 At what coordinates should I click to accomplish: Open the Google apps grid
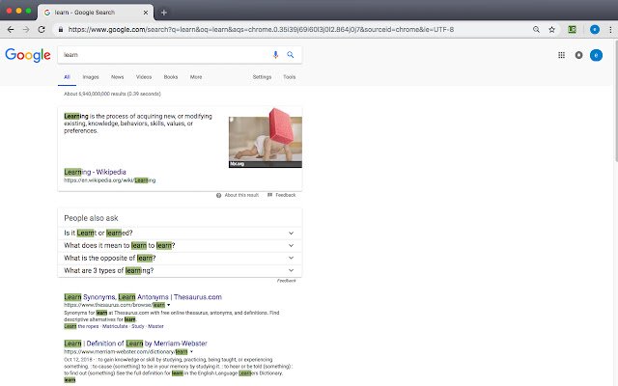[562, 55]
